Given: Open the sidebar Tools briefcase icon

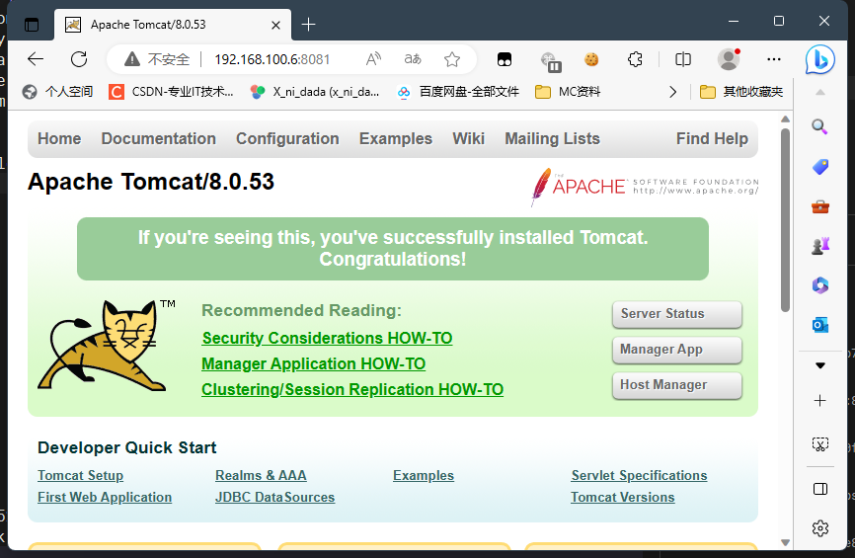Looking at the screenshot, I should [820, 206].
